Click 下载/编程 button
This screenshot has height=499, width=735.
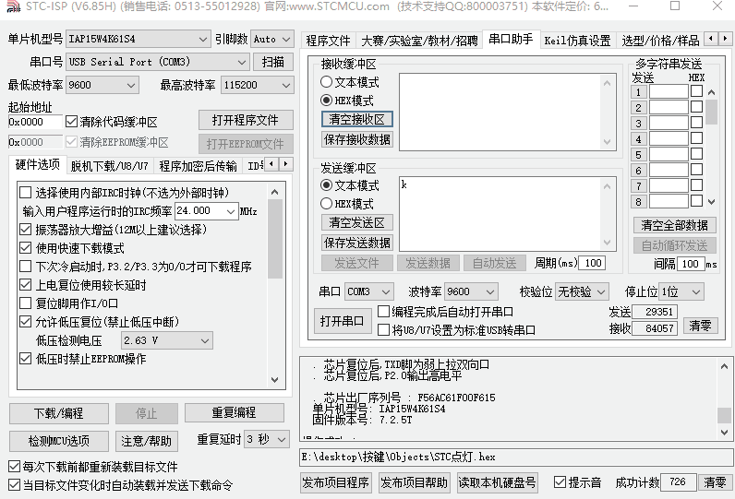pos(58,412)
